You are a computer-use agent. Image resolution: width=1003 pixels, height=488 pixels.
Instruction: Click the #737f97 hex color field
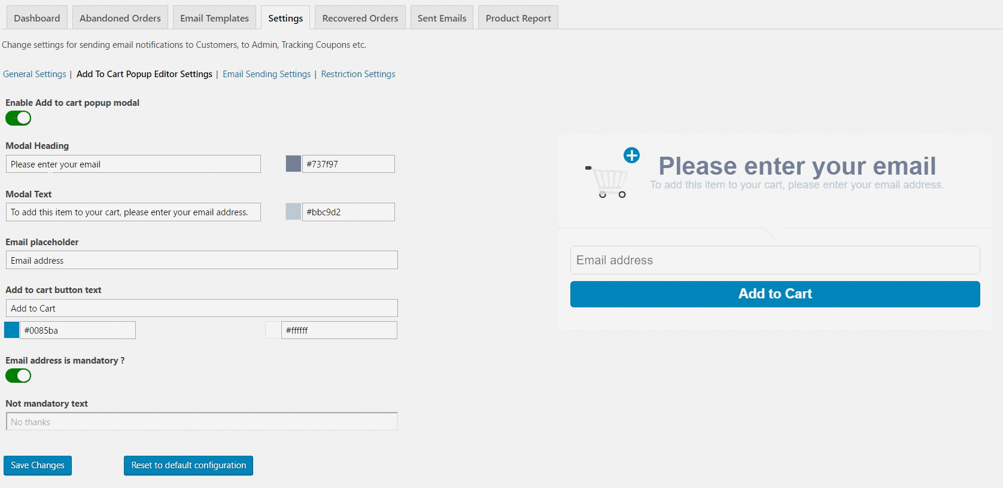[348, 164]
